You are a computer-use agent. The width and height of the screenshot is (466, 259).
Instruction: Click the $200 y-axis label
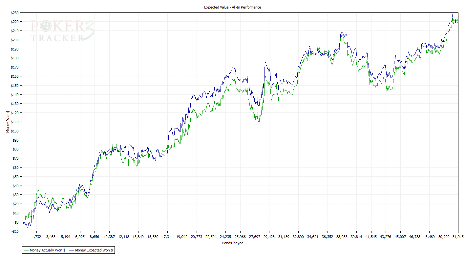15,40
